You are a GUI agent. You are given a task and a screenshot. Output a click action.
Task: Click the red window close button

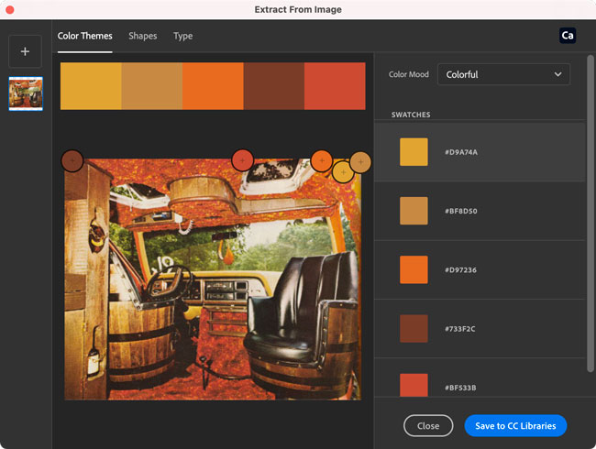10,10
